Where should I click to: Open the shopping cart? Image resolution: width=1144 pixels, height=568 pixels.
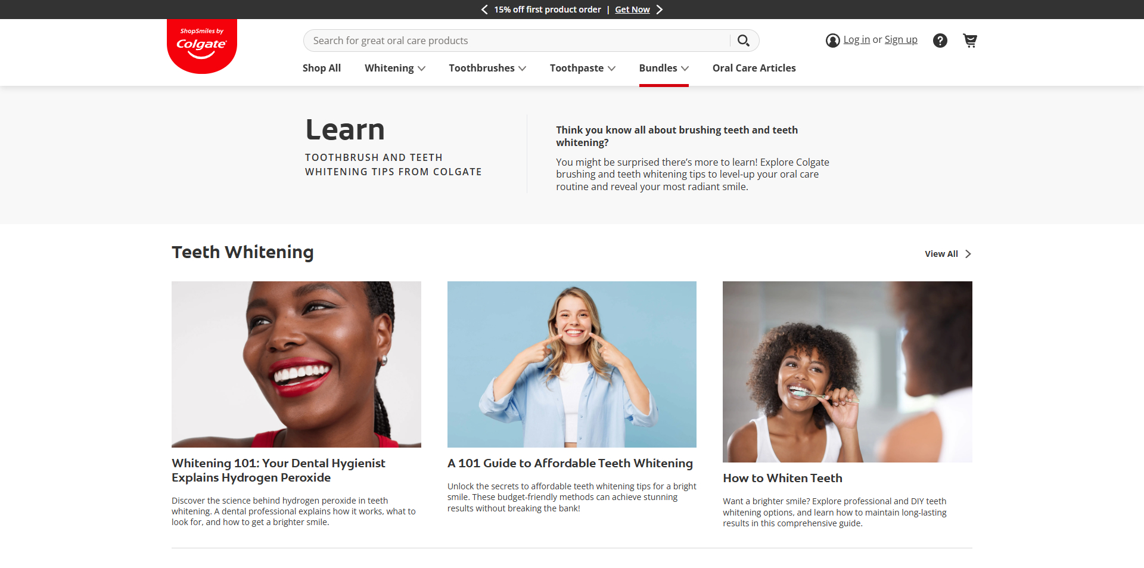point(969,41)
